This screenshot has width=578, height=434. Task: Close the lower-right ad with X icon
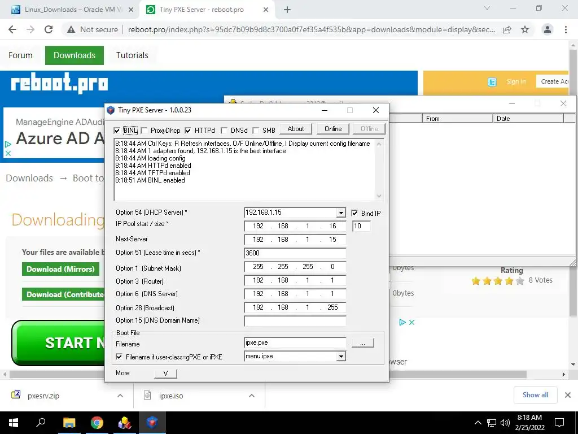click(x=411, y=322)
